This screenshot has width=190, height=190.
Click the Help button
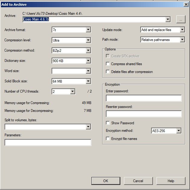point(171,181)
